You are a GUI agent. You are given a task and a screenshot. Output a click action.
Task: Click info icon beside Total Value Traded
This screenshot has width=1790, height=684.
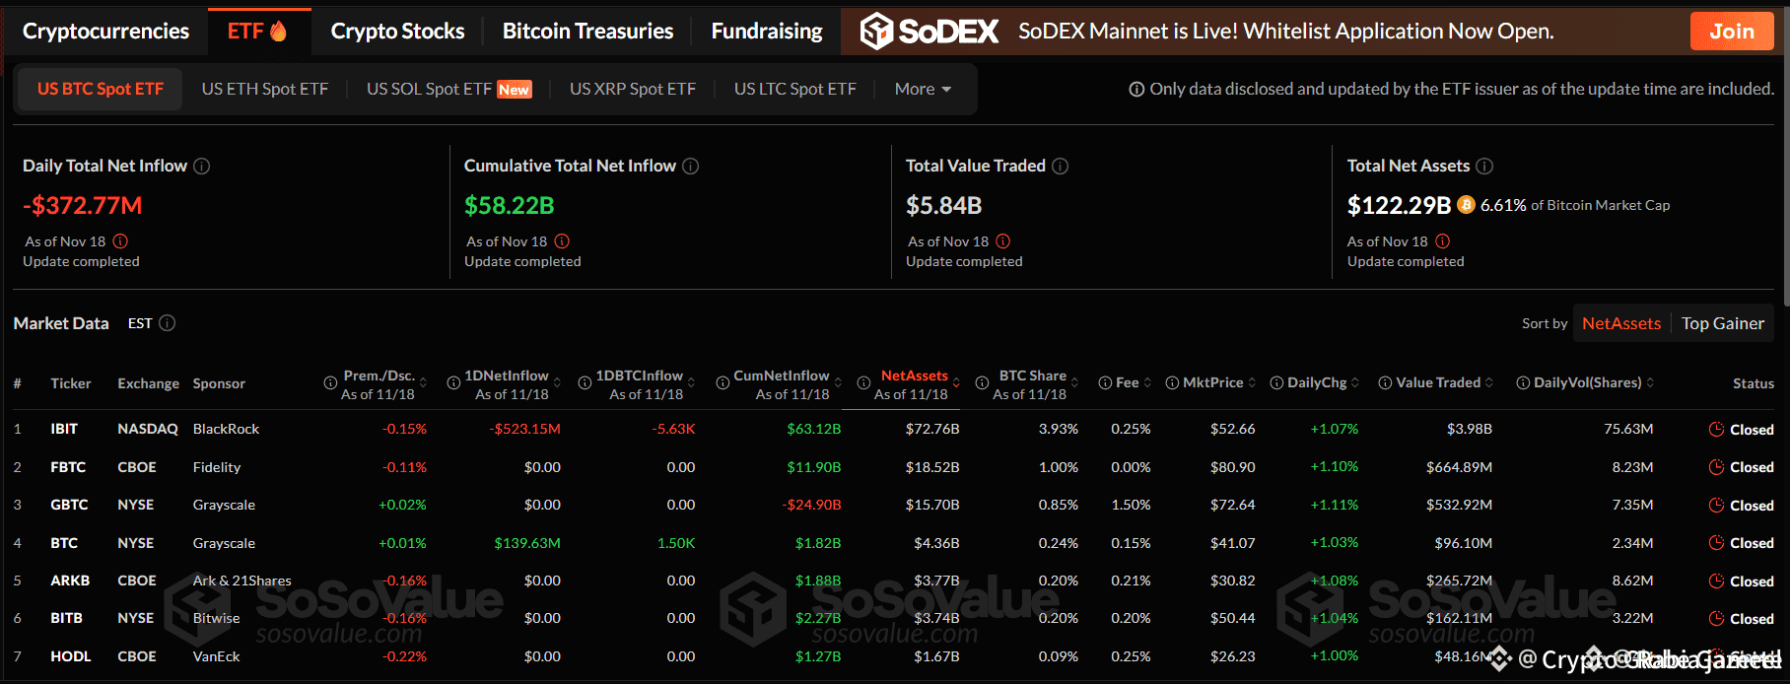click(x=1061, y=167)
